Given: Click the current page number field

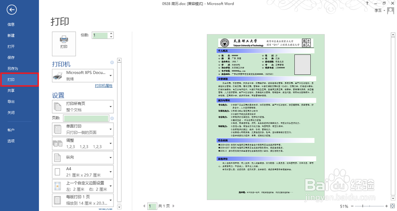Looking at the screenshot, I should click(x=152, y=206).
